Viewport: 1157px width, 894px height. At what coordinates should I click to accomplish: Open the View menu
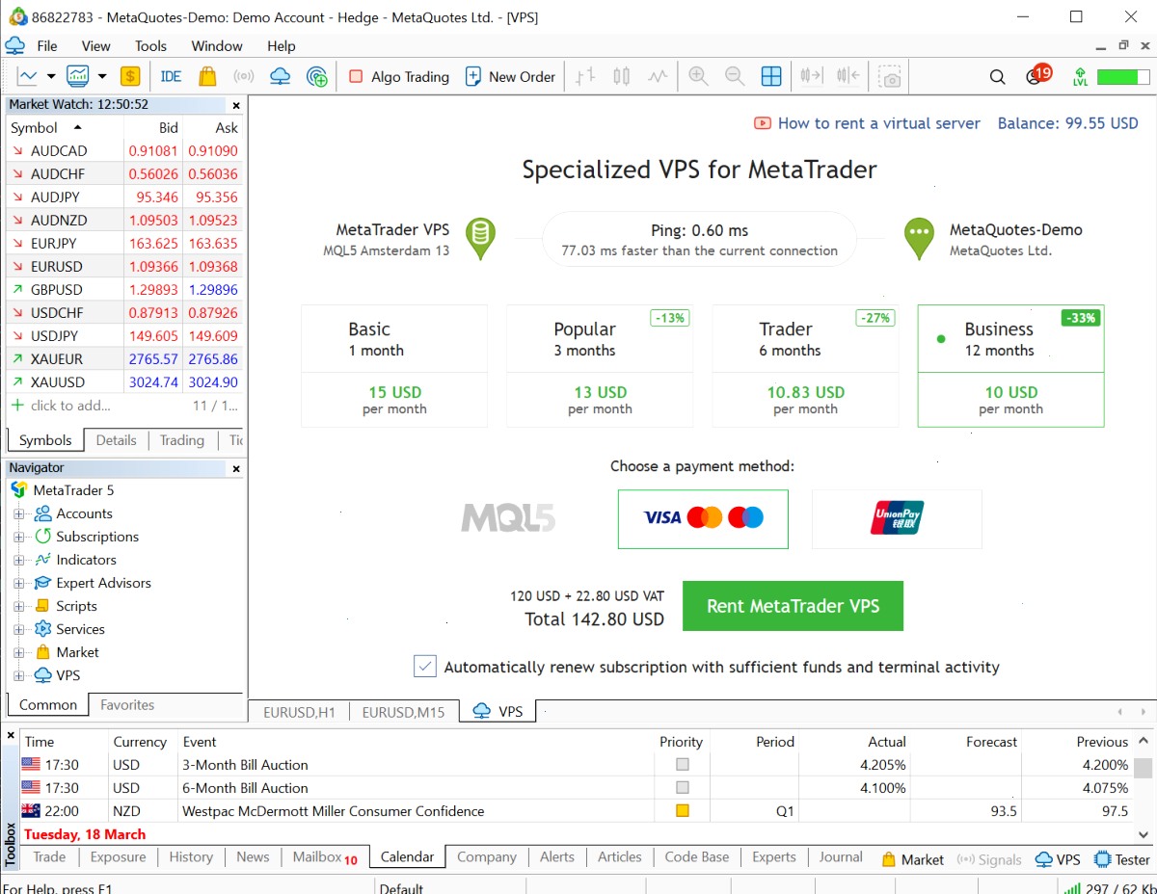[95, 46]
